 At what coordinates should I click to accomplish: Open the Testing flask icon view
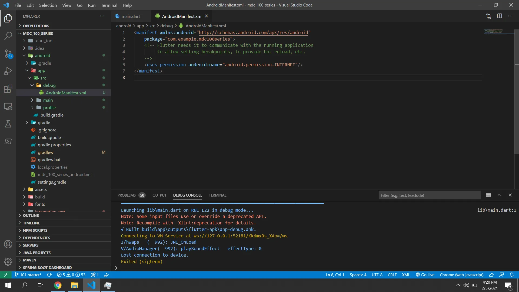(x=8, y=124)
